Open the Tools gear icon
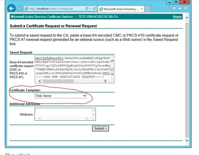The width and height of the screenshot is (199, 155). pyautogui.click(x=186, y=9)
